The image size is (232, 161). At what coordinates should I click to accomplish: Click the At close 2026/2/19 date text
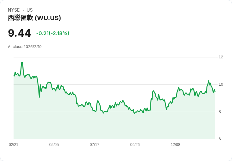25,47
